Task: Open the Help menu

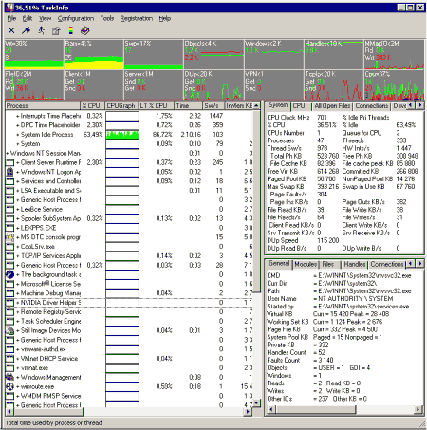Action: (x=165, y=19)
